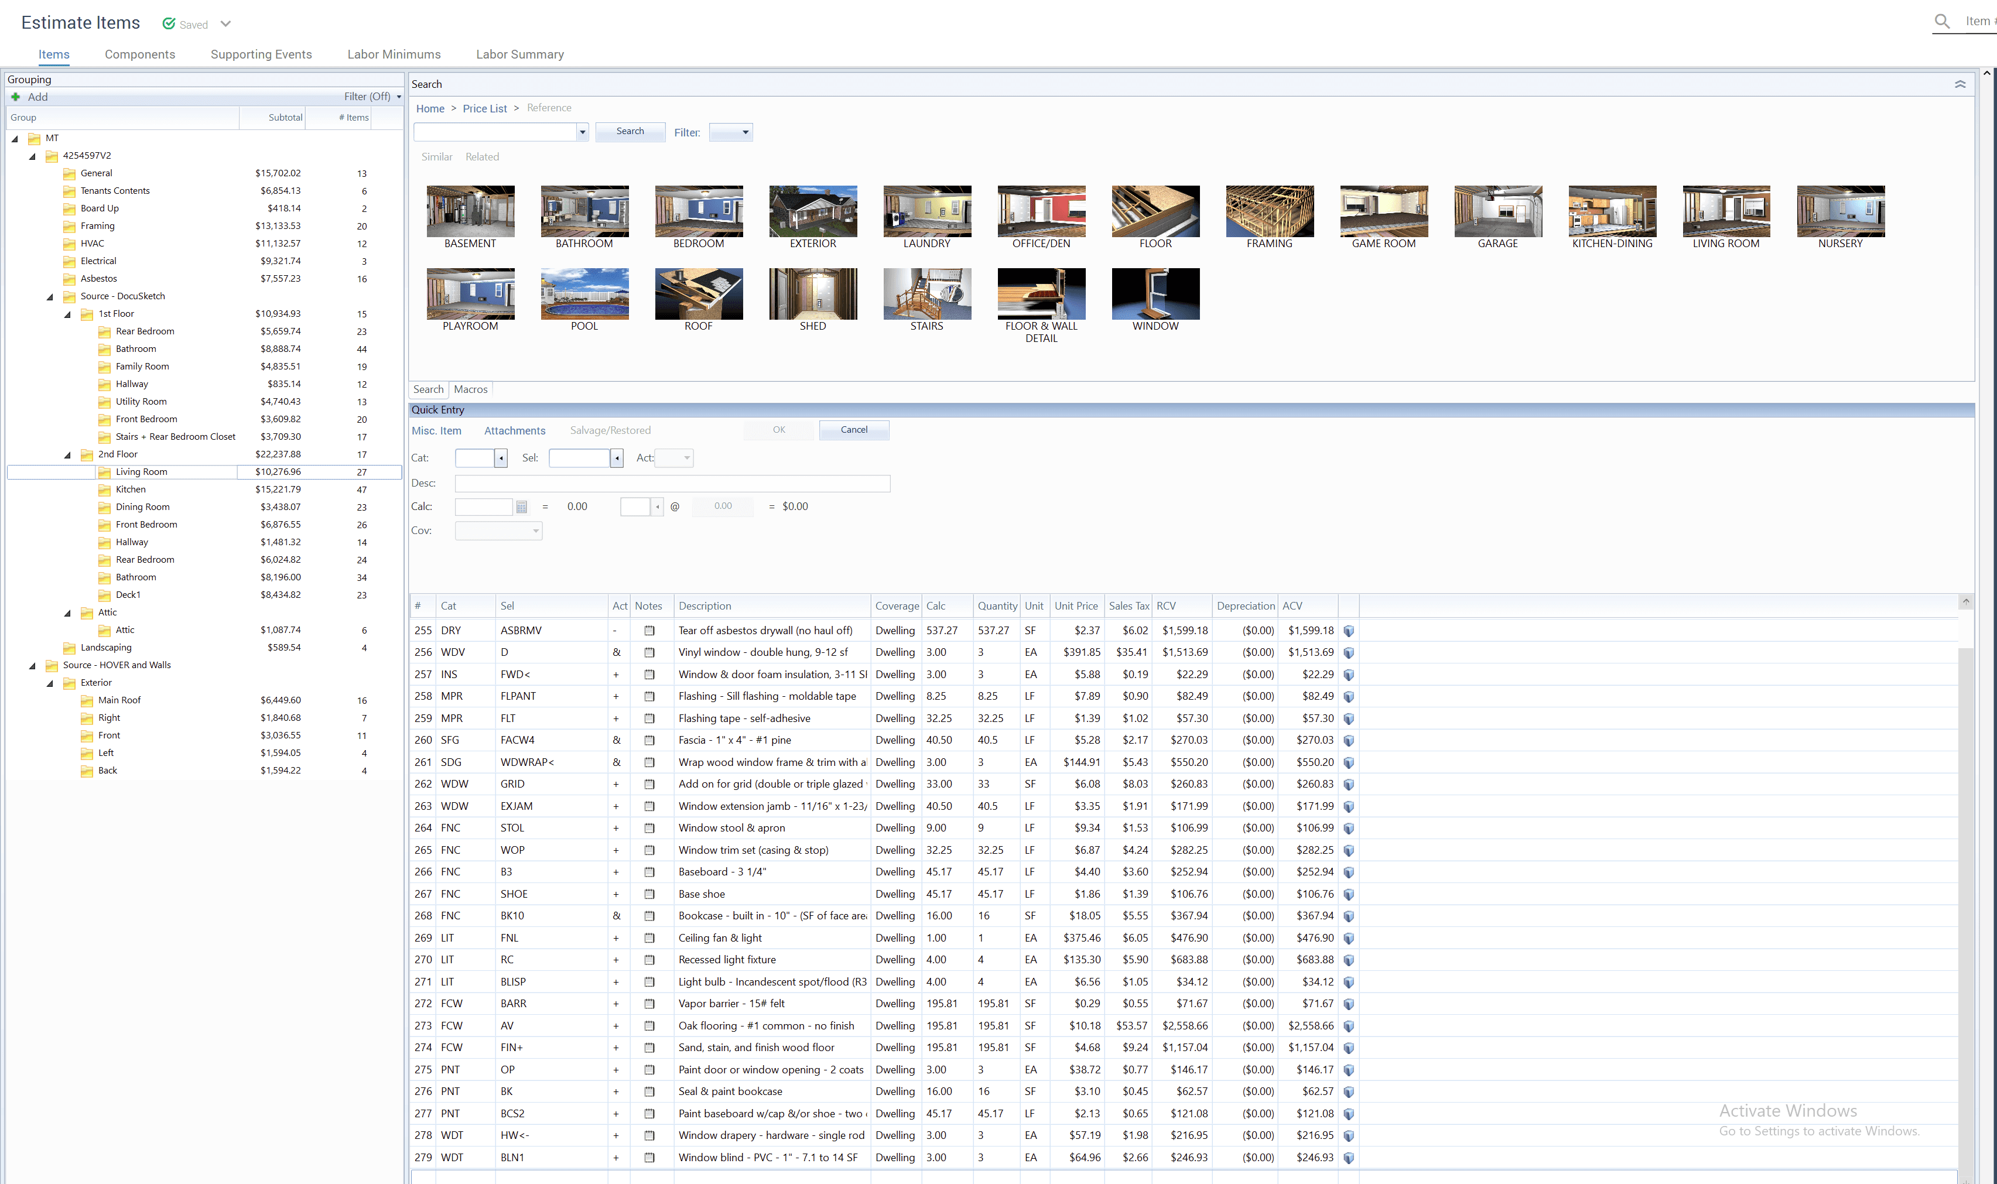1997x1184 pixels.
Task: Open notes icon for Ceiling fan & light
Action: click(x=649, y=938)
